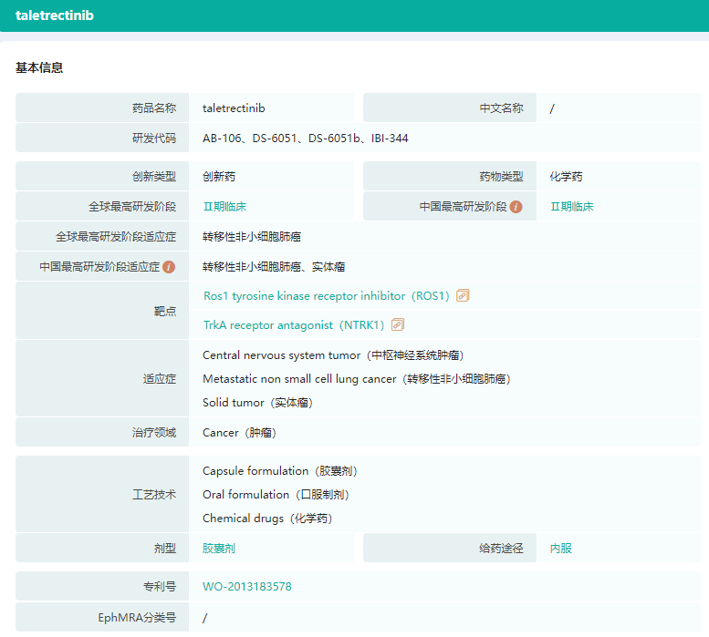Click Metastatic non small cell lung cancer indication
This screenshot has height=637, width=709.
(356, 379)
